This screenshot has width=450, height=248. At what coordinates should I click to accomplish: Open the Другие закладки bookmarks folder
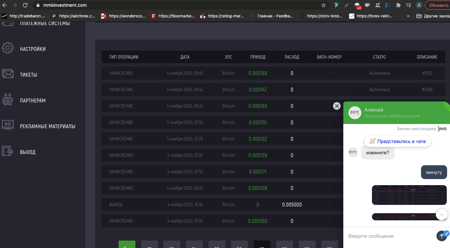pos(433,16)
